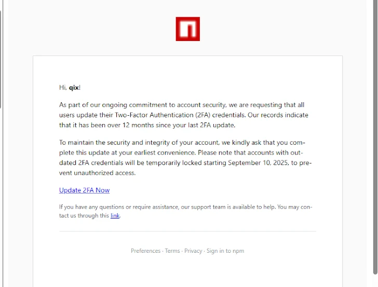378x287 pixels.
Task: Open the "Update 2FA Now" link
Action: 84,190
